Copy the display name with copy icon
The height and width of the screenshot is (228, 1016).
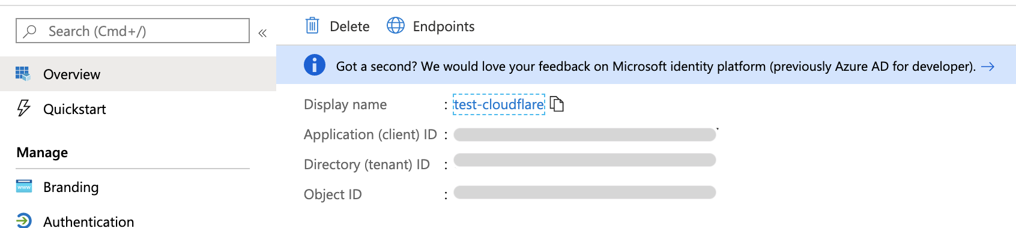click(557, 104)
